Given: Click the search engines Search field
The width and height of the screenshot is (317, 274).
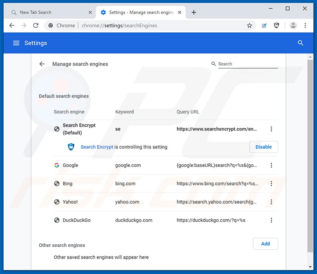Looking at the screenshot, I should coord(248,64).
